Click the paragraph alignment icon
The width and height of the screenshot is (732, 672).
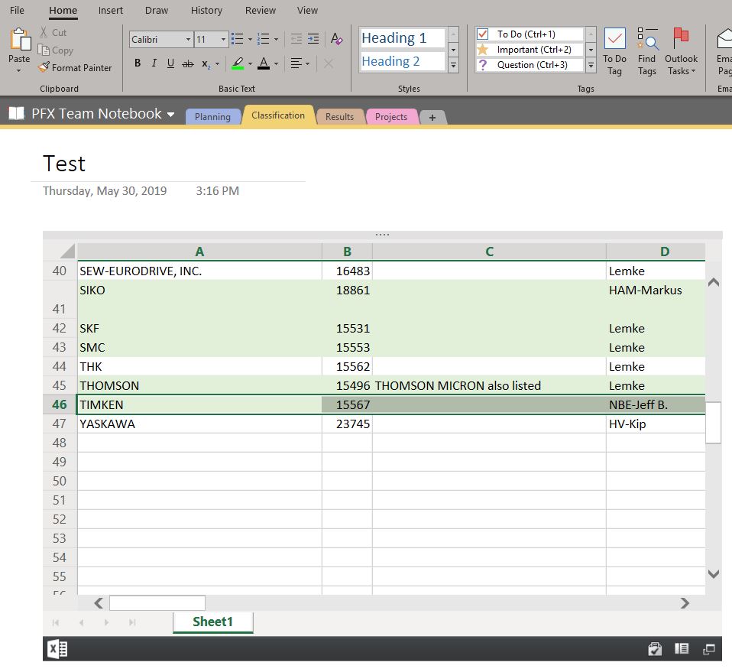point(296,63)
